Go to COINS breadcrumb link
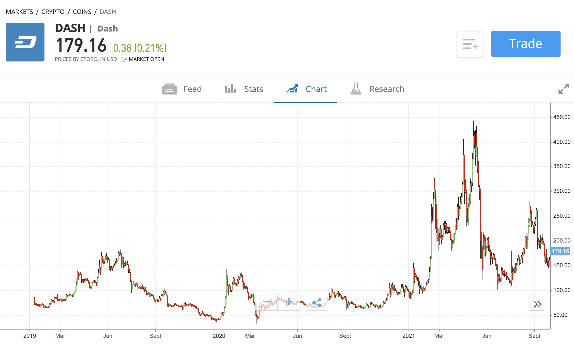The height and width of the screenshot is (344, 574). (x=82, y=12)
